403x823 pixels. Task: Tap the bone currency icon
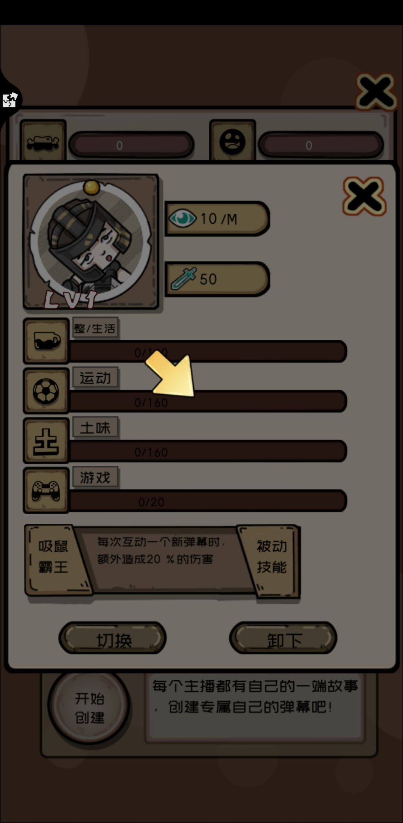(43, 142)
